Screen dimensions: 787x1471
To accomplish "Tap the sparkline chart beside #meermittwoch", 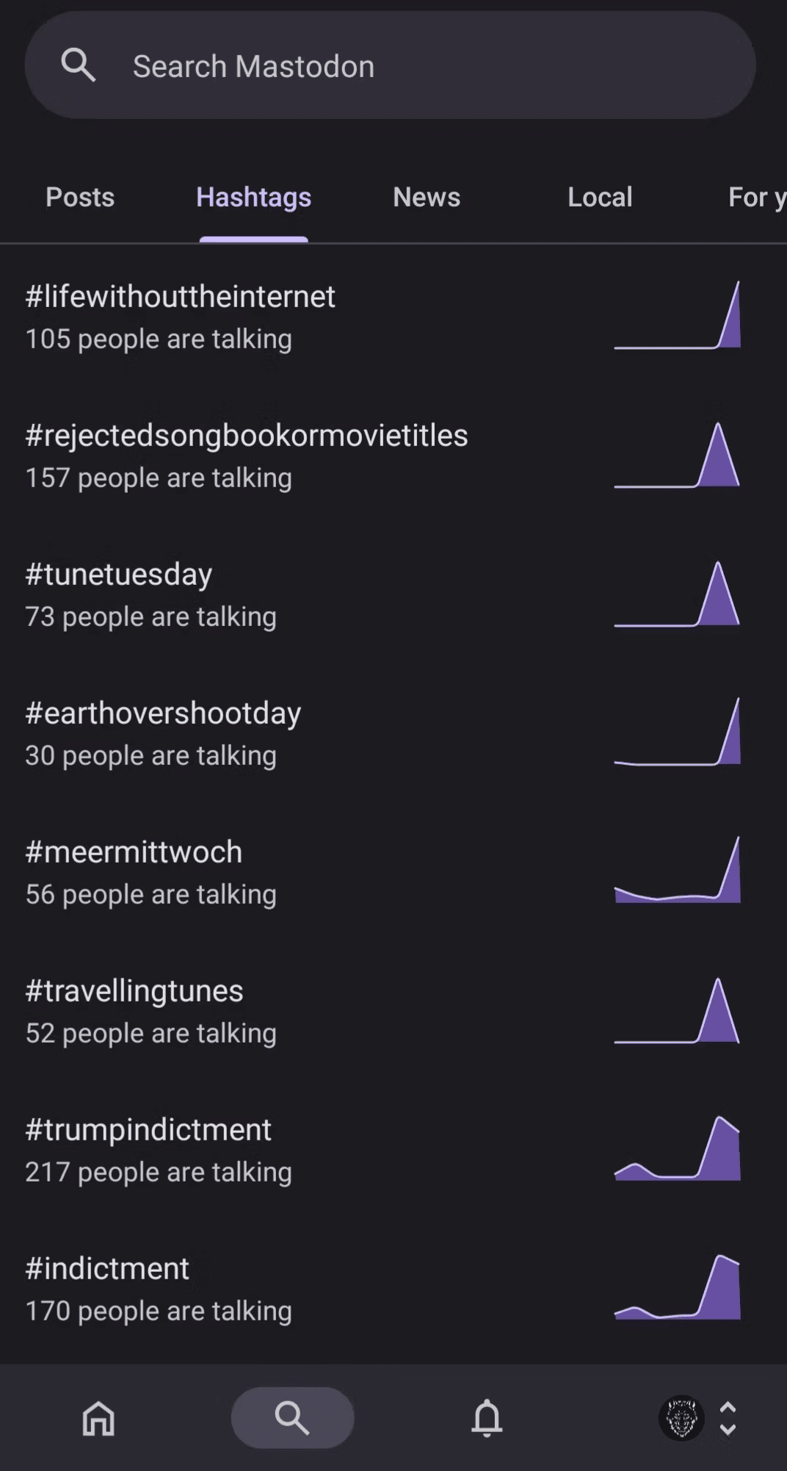I will coord(677,871).
